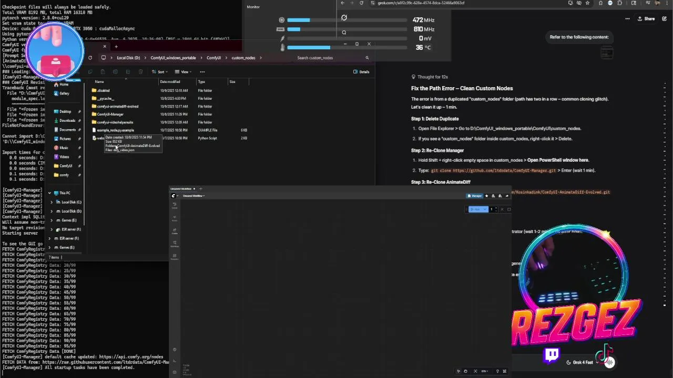Image resolution: width=673 pixels, height=378 pixels.
Task: Cancel current run with X icon
Action: pos(502,209)
